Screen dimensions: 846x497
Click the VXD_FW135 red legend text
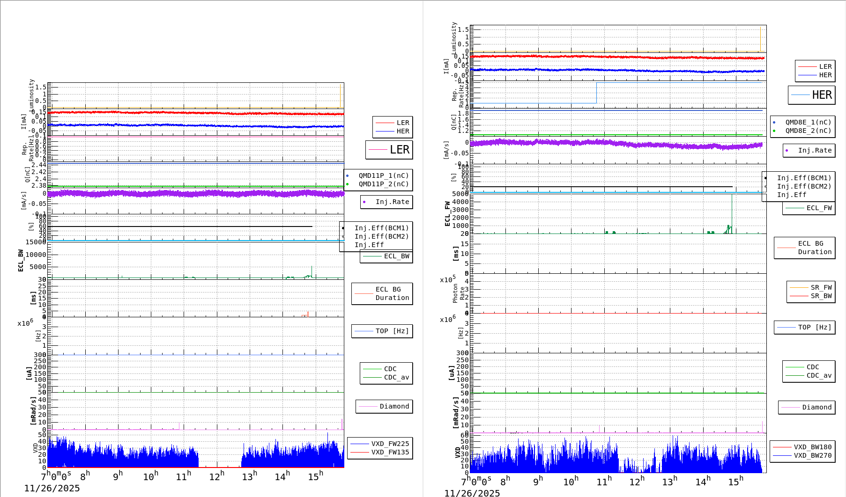(x=391, y=452)
